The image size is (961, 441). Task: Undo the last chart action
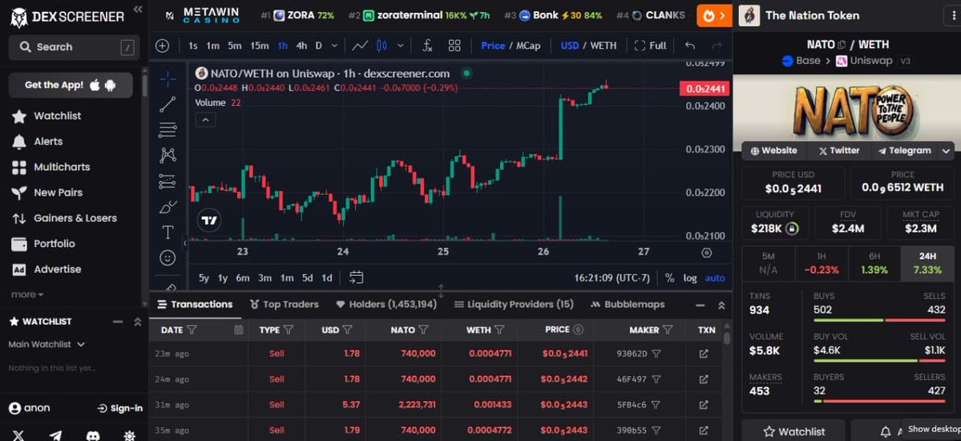click(690, 46)
